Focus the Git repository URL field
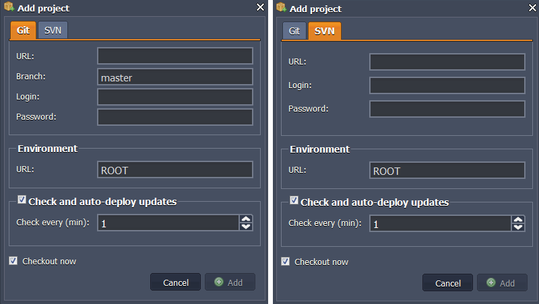Screen dimensions: 539x304 click(175, 56)
